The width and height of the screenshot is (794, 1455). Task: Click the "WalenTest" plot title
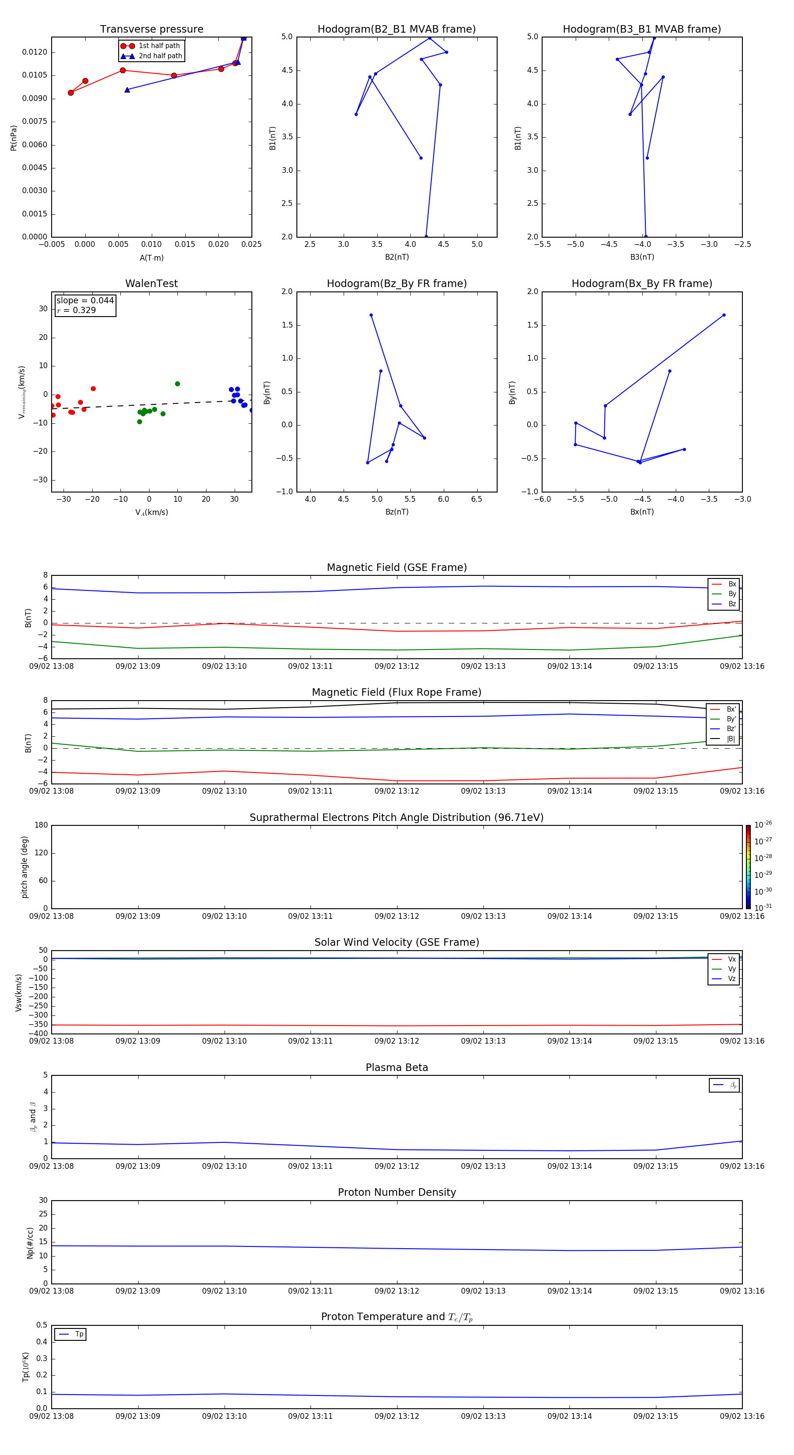tap(151, 284)
